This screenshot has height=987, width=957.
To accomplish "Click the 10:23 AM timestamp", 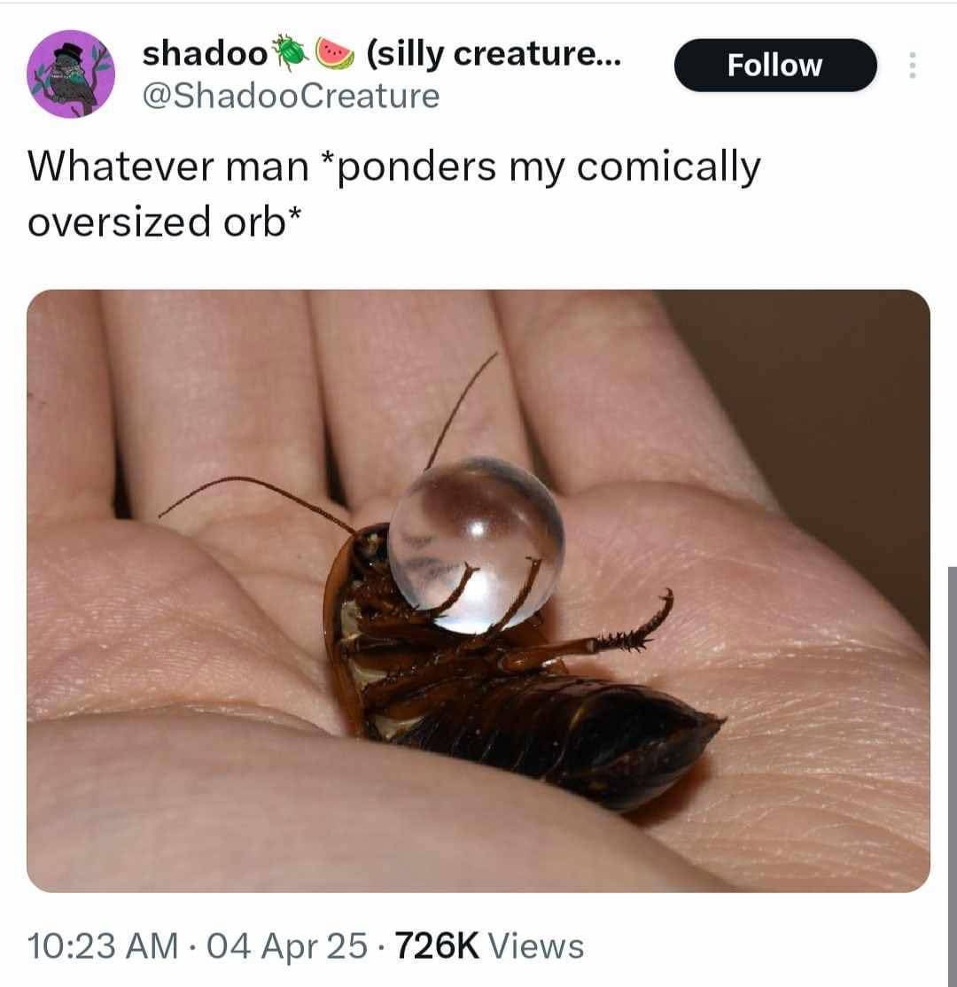I will pos(104,945).
